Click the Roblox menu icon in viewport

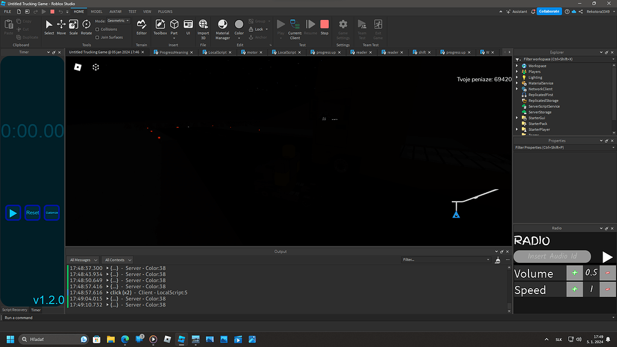(x=78, y=67)
